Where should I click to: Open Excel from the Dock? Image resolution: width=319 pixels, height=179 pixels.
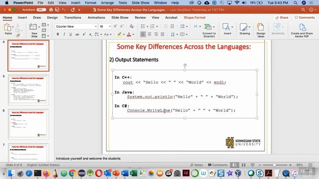click(134, 174)
